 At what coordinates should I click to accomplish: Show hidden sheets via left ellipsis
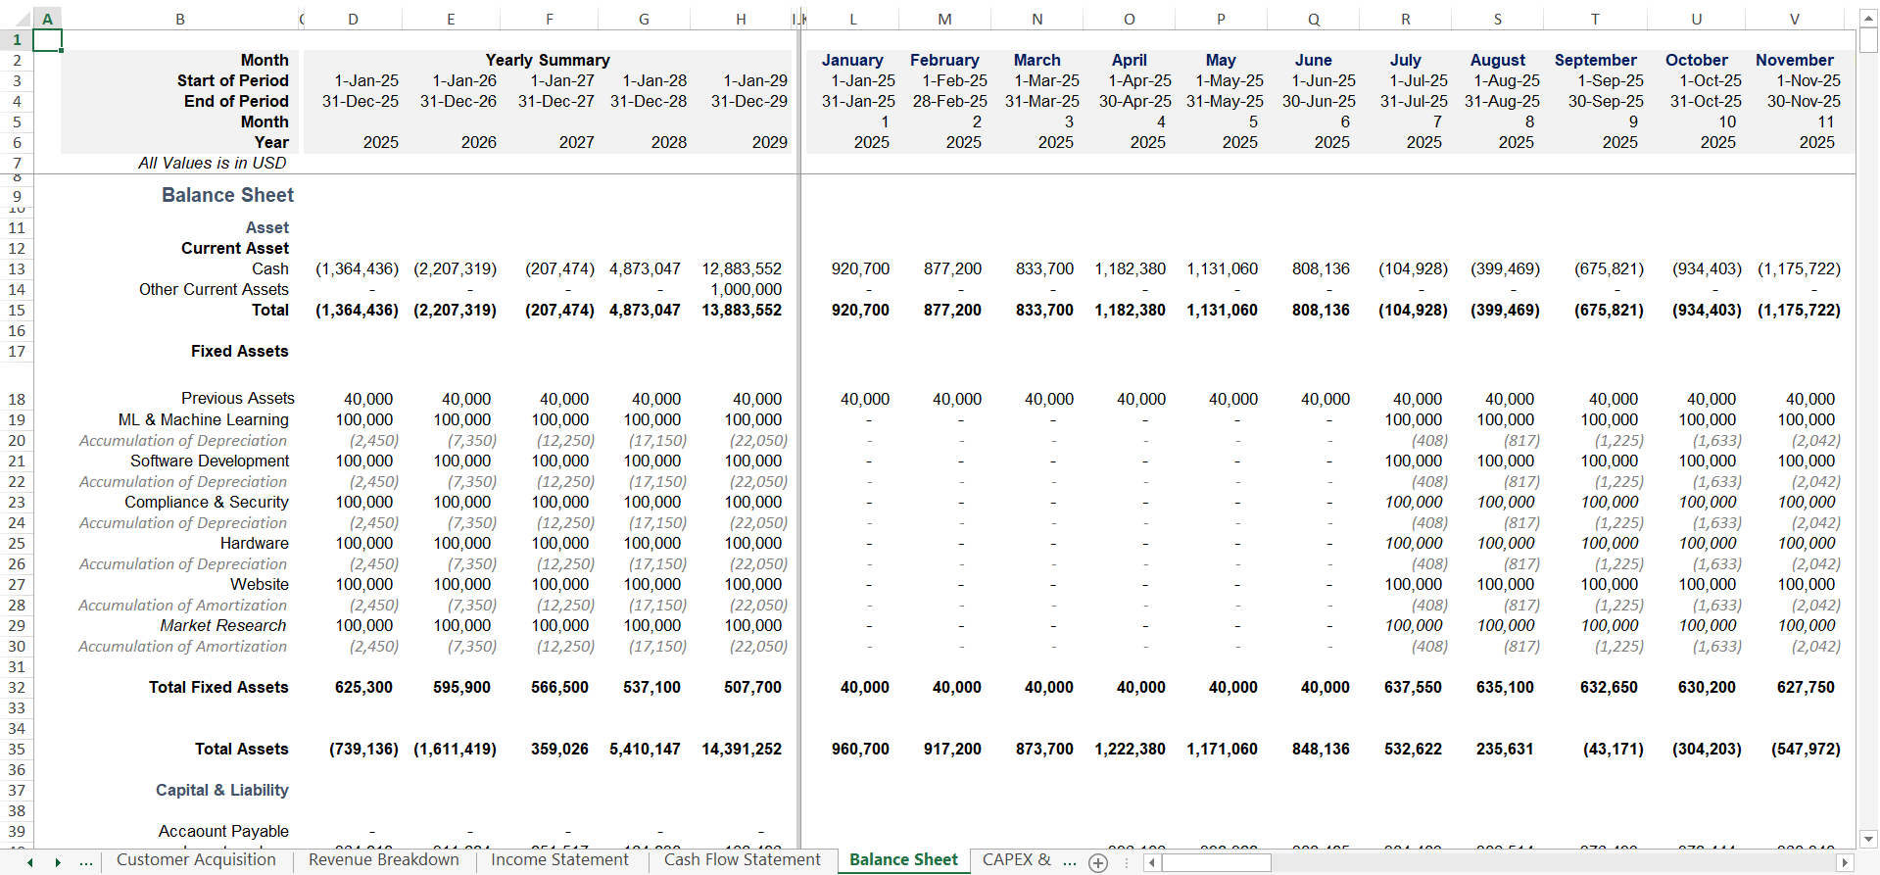[x=86, y=862]
